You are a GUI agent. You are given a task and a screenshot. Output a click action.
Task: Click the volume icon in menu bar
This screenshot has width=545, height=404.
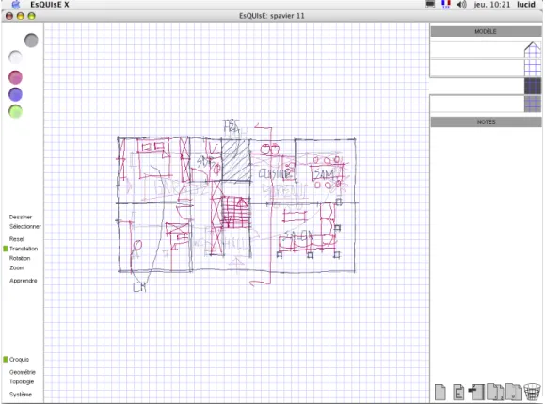(x=461, y=5)
